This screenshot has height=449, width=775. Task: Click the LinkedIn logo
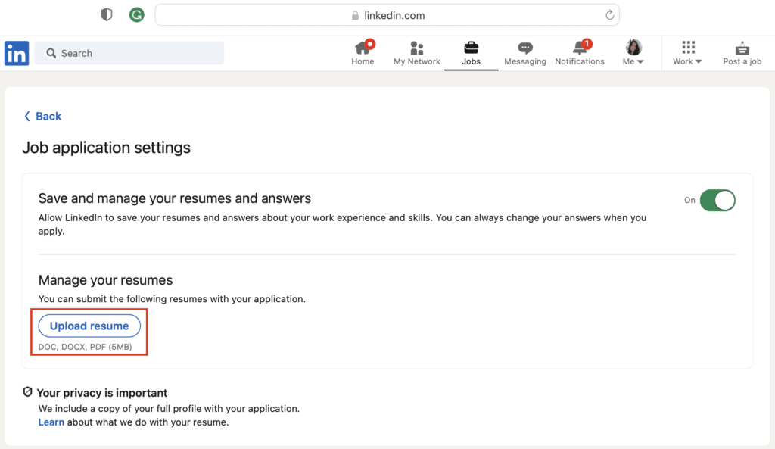(x=16, y=53)
